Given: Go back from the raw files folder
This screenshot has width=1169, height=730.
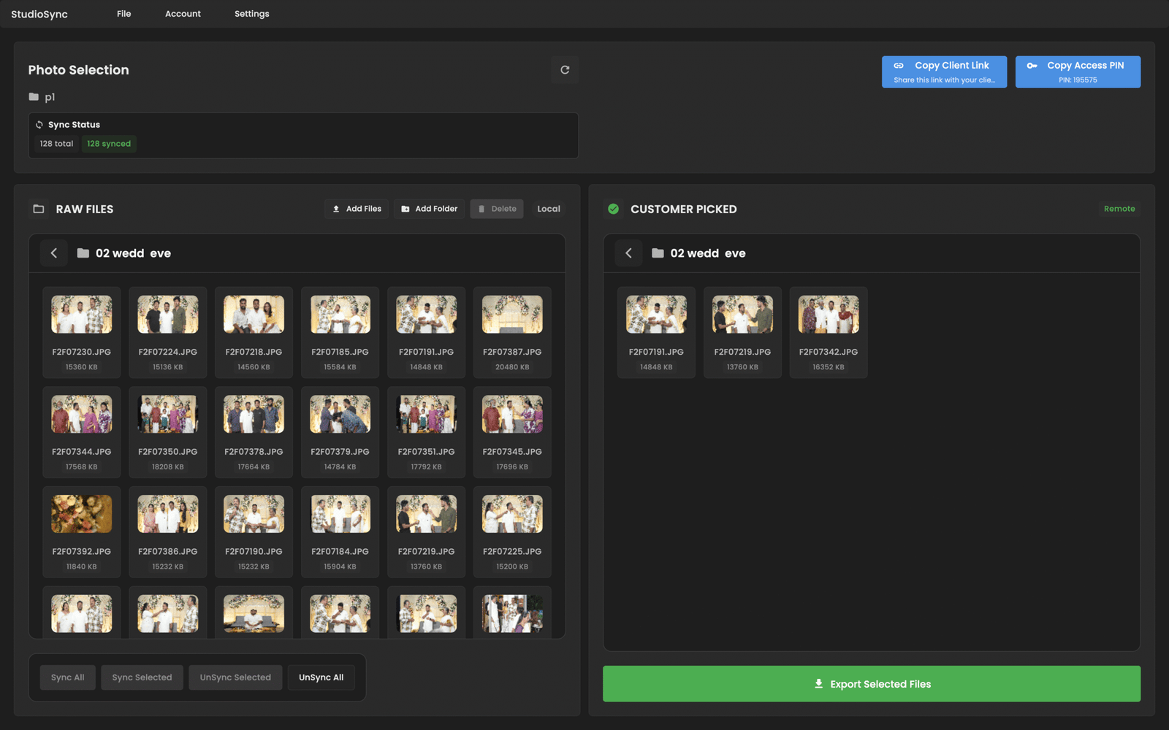Looking at the screenshot, I should 54,253.
